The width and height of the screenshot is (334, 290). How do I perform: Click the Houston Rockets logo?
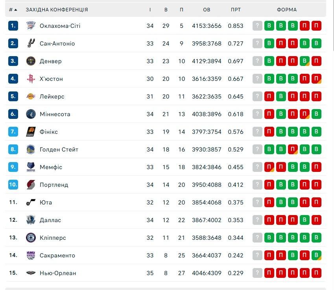pyautogui.click(x=31, y=79)
